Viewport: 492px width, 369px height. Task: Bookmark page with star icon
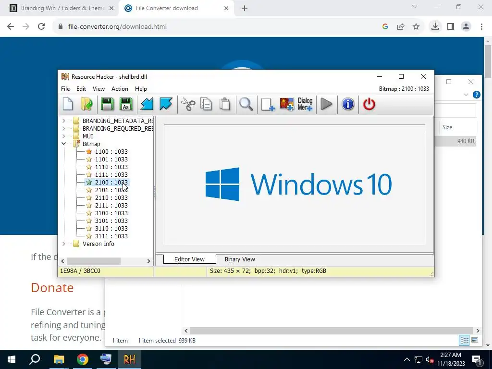coord(416,27)
